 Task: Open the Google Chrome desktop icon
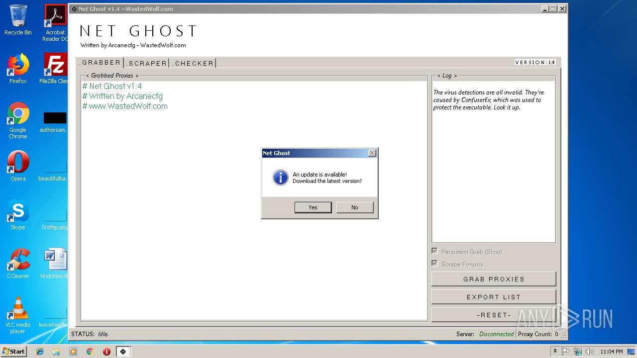[x=18, y=121]
